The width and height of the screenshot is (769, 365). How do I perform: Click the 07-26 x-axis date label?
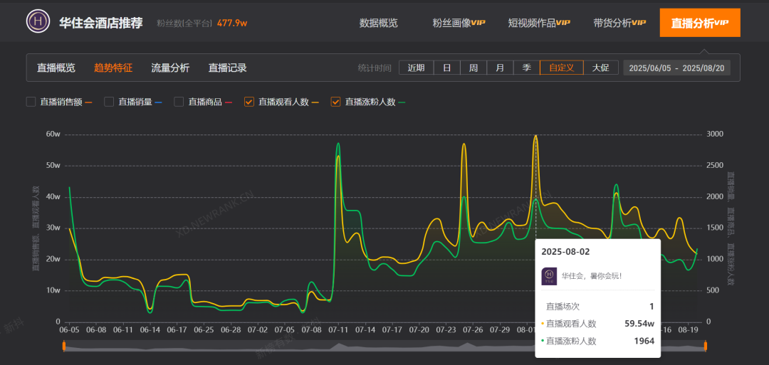click(472, 330)
